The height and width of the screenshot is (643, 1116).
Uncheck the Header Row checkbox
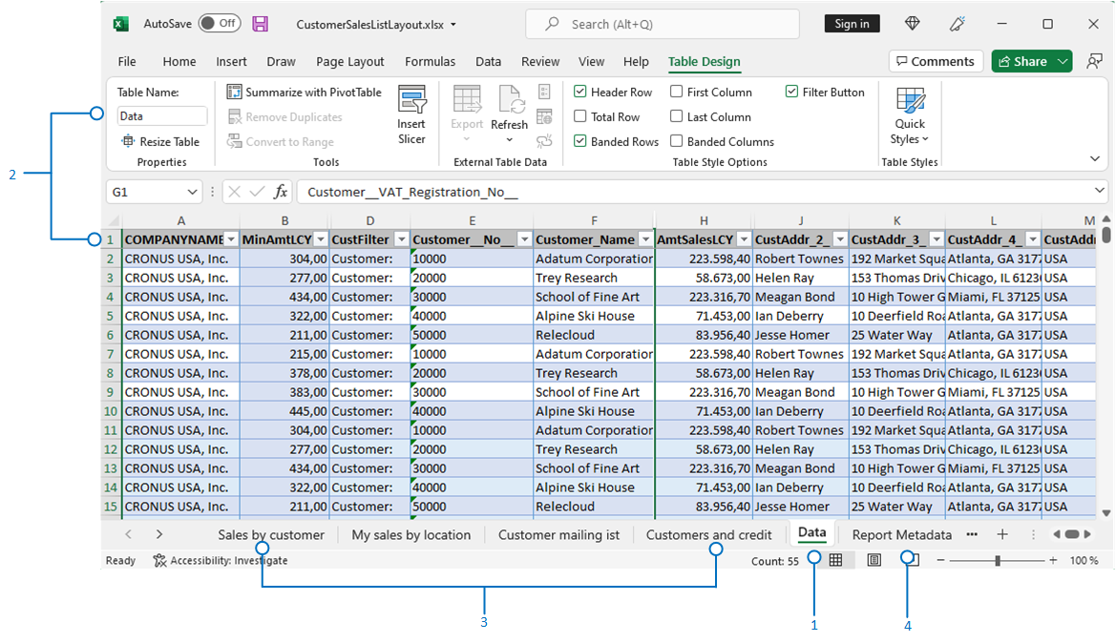click(580, 93)
